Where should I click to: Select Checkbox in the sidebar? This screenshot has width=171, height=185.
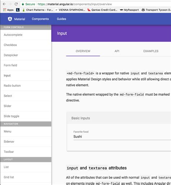click(x=26, y=45)
